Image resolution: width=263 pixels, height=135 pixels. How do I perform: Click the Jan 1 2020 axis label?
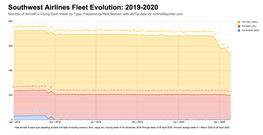pyautogui.click(x=179, y=122)
